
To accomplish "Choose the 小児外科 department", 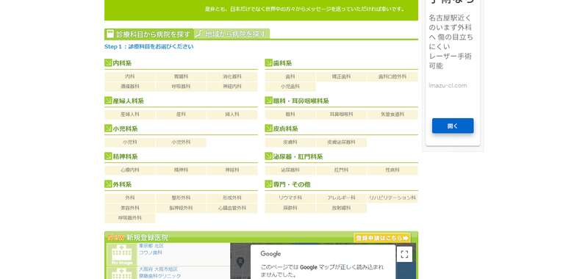I will [181, 142].
